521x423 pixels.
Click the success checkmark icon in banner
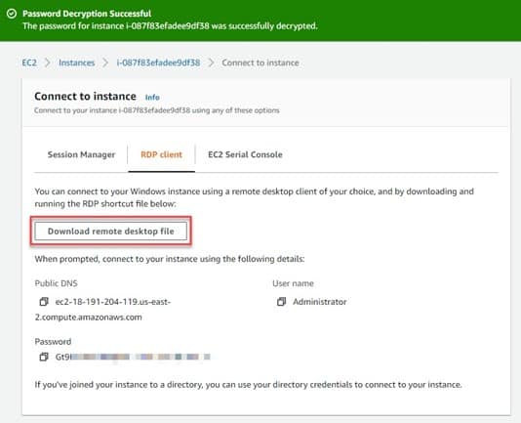pyautogui.click(x=12, y=14)
